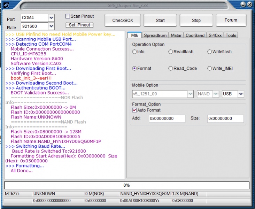Image resolution: width=255 pixels, height=209 pixels.
Task: Click the Port COM4 text field
Action: click(x=34, y=18)
